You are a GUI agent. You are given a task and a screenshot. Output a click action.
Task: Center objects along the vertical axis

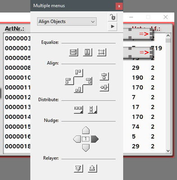tap(104, 76)
